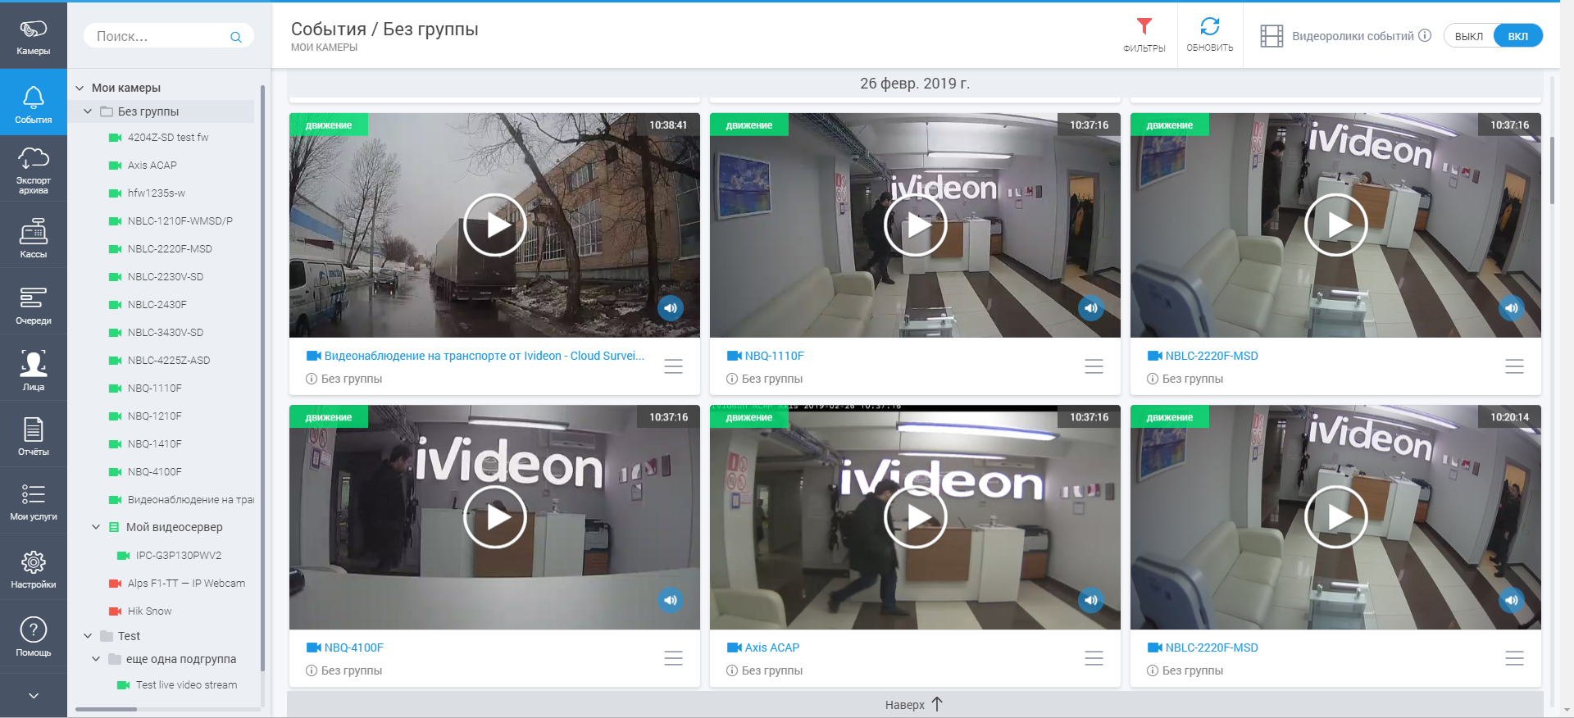Viewport: 1574px width, 718px height.
Task: Select camera NBLC-2430F in tree
Action: tap(157, 305)
